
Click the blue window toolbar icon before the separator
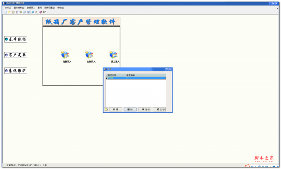tap(28, 12)
